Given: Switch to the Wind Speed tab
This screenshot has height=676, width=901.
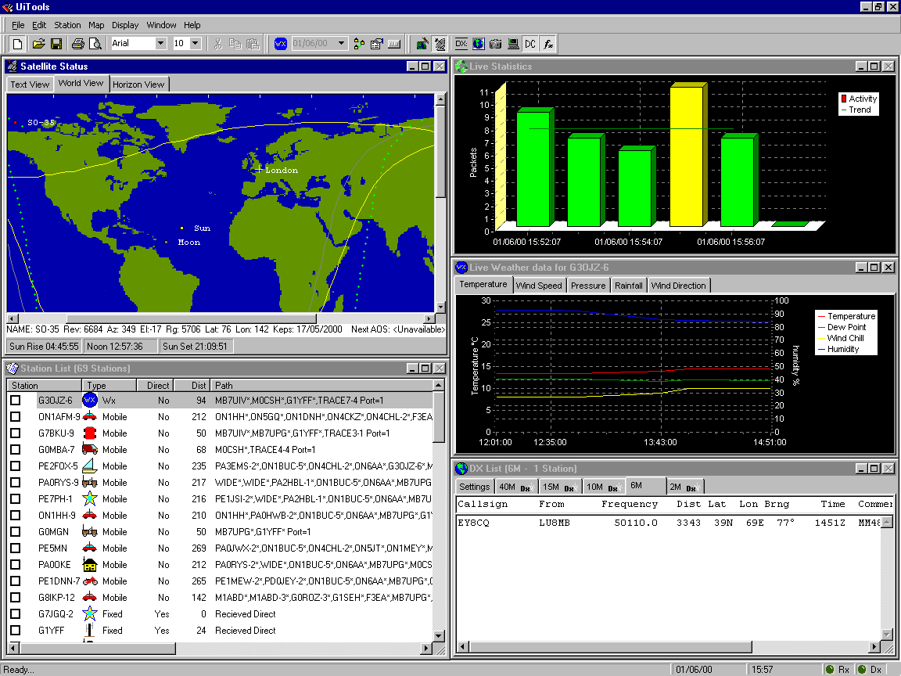Looking at the screenshot, I should 538,286.
